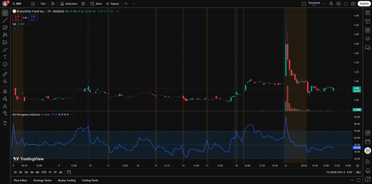Undo the last action
Image resolution: width=372 pixels, height=184 pixels.
pyautogui.click(x=126, y=4)
